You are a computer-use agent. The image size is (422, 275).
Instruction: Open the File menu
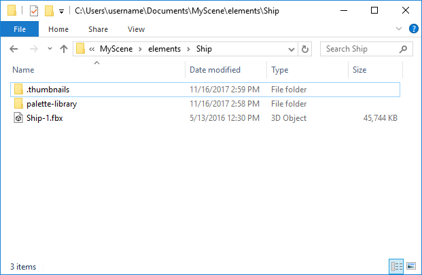click(20, 29)
